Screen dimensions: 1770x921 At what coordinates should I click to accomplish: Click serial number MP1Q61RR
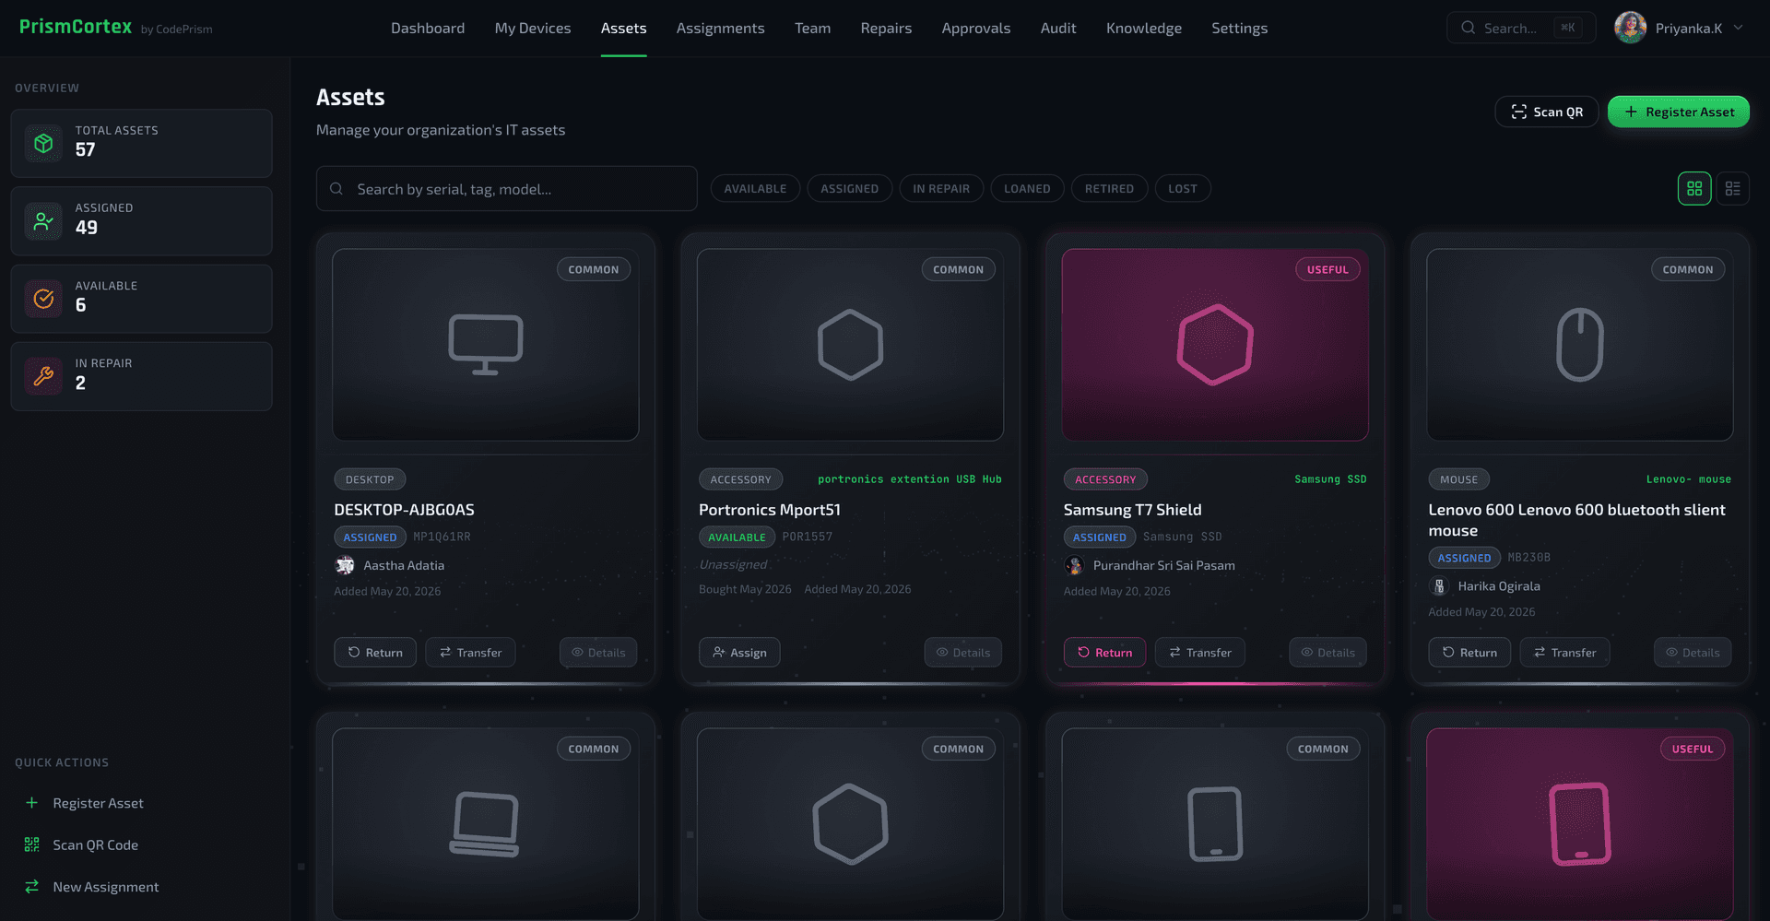click(x=442, y=537)
